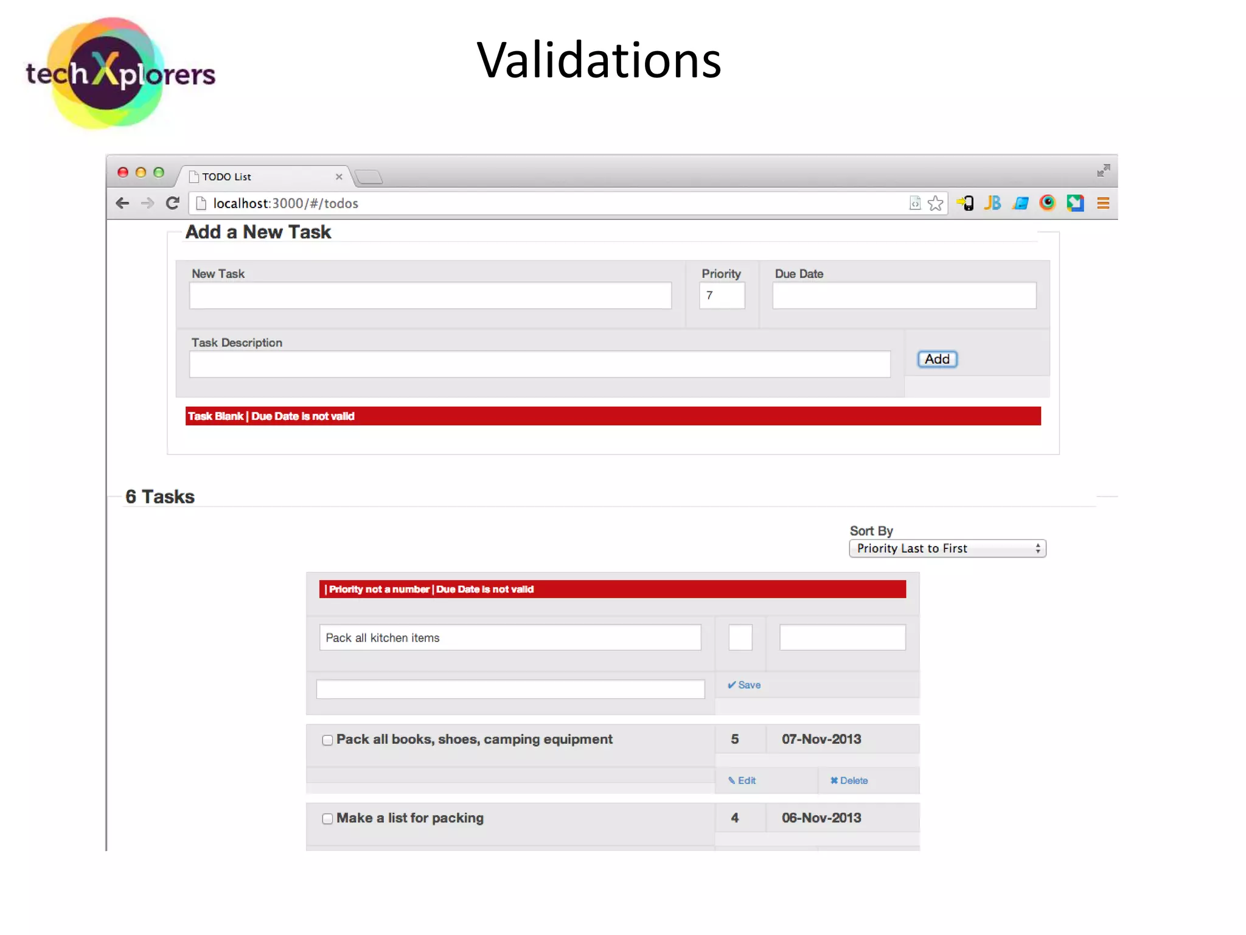
Task: Click the browser back arrow
Action: 122,203
